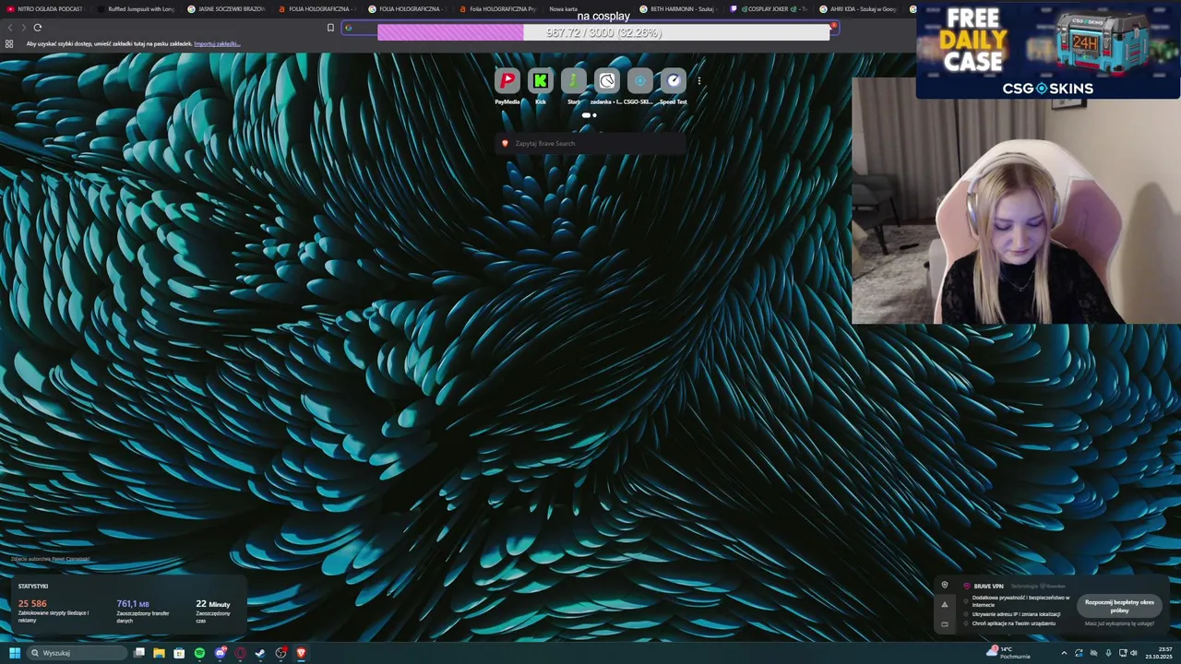Switch to the Ruffled Jumpsuit tab
1181x664 pixels.
136,9
